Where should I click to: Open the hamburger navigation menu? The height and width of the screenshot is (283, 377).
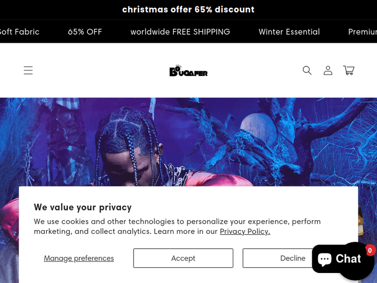pos(28,70)
